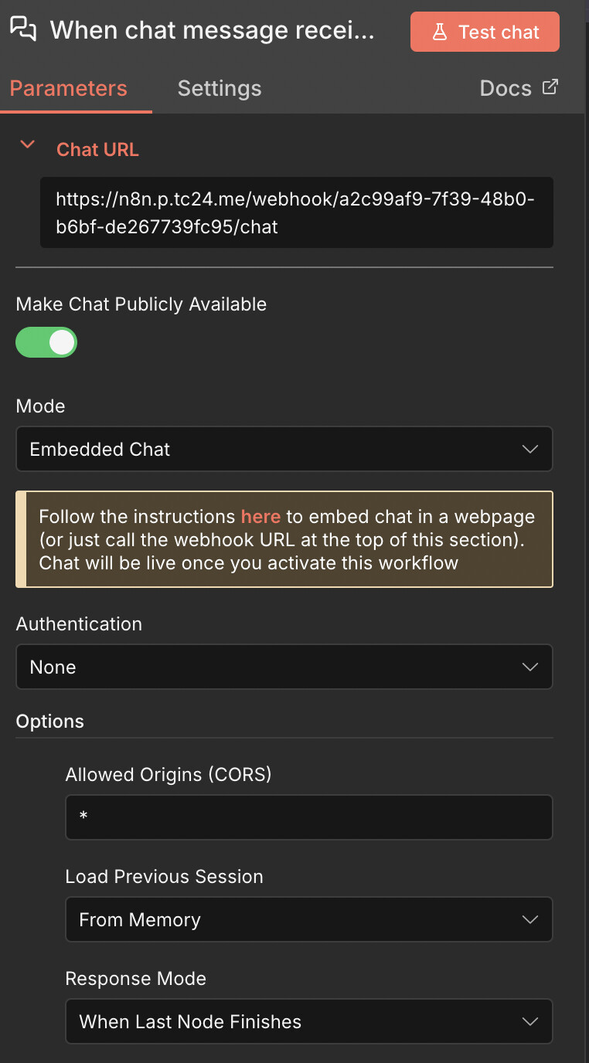Screen dimensions: 589x1063
Task: Click the external link icon beside Docs
Action: [550, 87]
